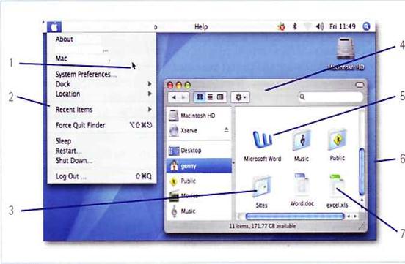Click the status text '11 items, 171.77 GB available'
405x264 pixels.
click(x=262, y=226)
